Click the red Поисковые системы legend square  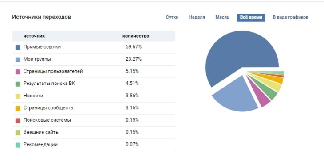18,120
